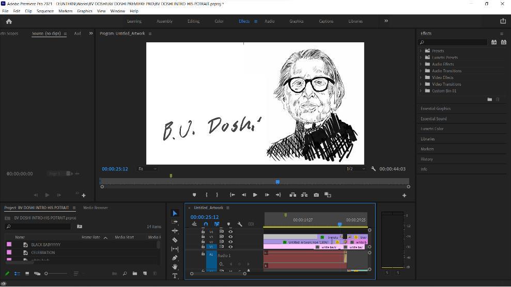This screenshot has width=511, height=287.
Task: Click the New Bin folder icon in the Project panel
Action: pyautogui.click(x=135, y=274)
